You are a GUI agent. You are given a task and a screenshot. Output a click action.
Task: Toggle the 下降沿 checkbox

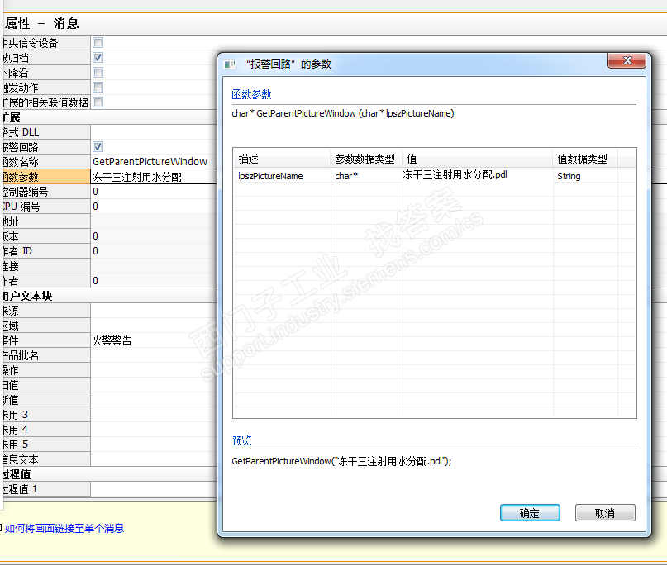click(98, 72)
